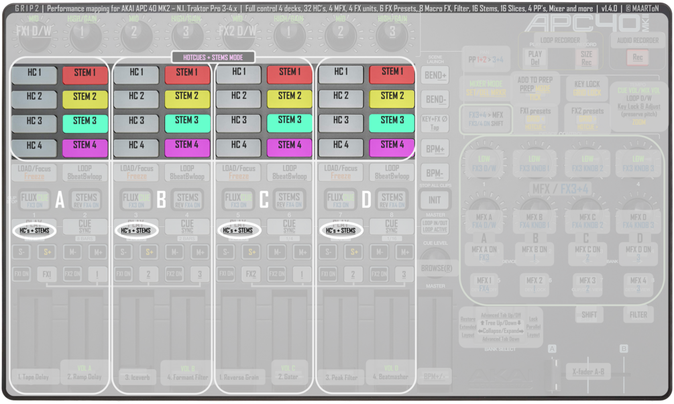The image size is (674, 404).
Task: Trigger the HC 1 pad on deck D
Action: [341, 74]
